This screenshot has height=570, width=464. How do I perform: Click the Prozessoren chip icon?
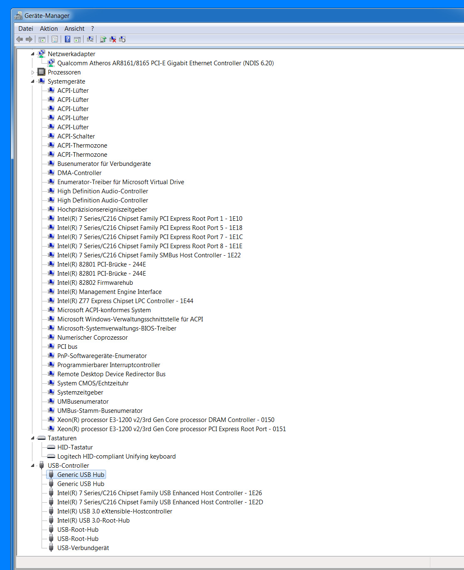[41, 72]
